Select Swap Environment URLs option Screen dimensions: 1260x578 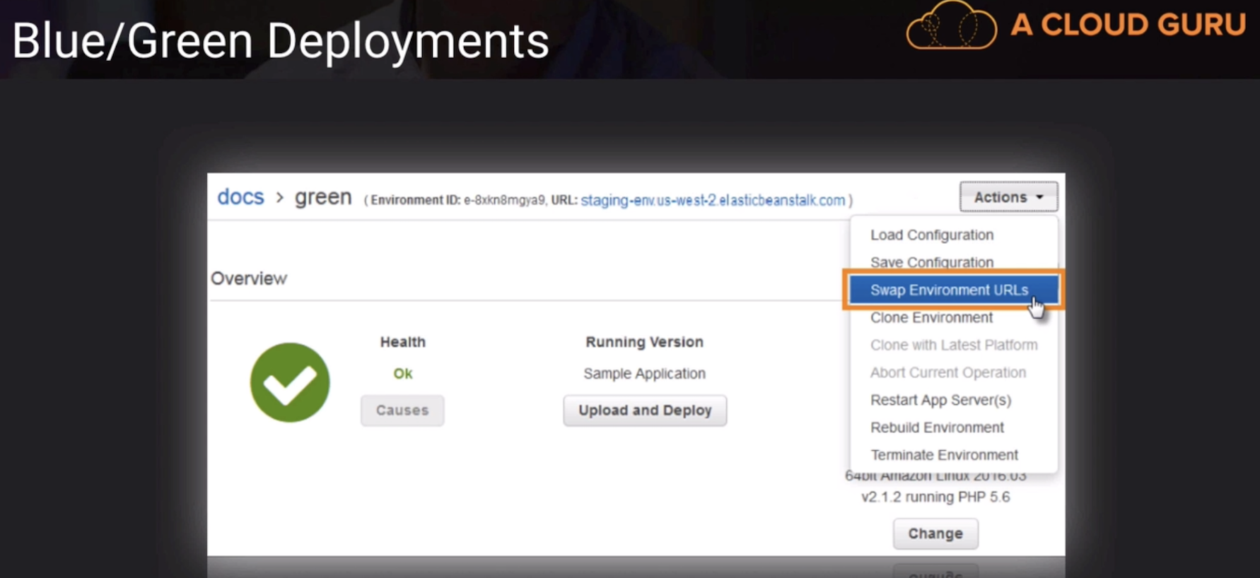949,290
